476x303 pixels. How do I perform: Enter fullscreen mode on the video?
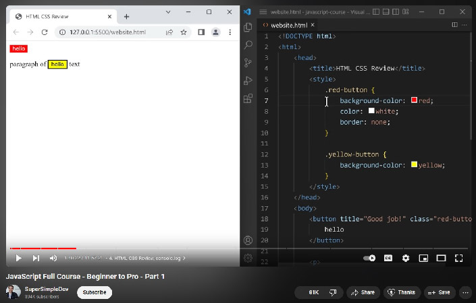pyautogui.click(x=458, y=258)
